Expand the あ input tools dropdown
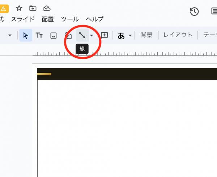Screen dimensions: 217x177 [130, 36]
